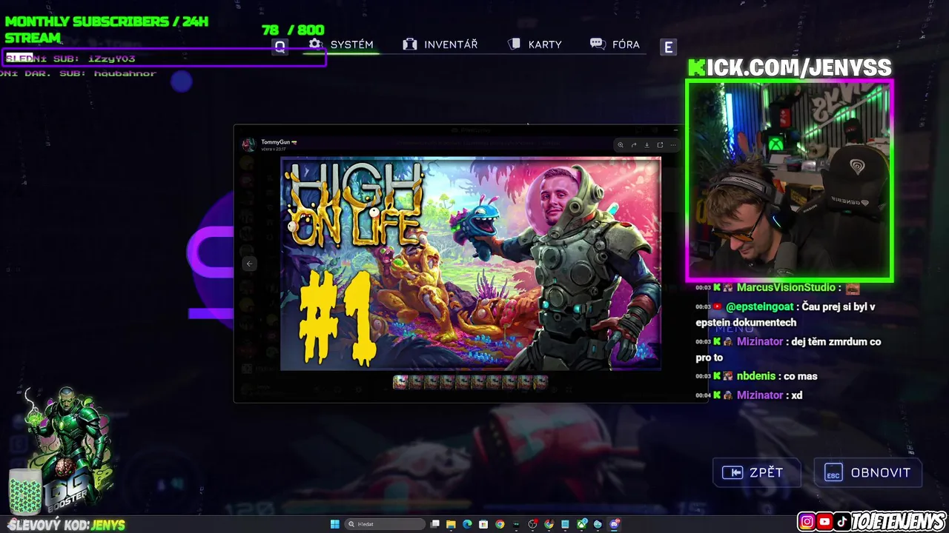Click the E key icon right of FÓRA
This screenshot has height=533, width=949.
tap(668, 47)
